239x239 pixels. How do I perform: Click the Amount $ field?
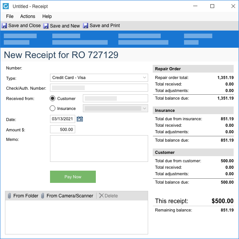63,129
